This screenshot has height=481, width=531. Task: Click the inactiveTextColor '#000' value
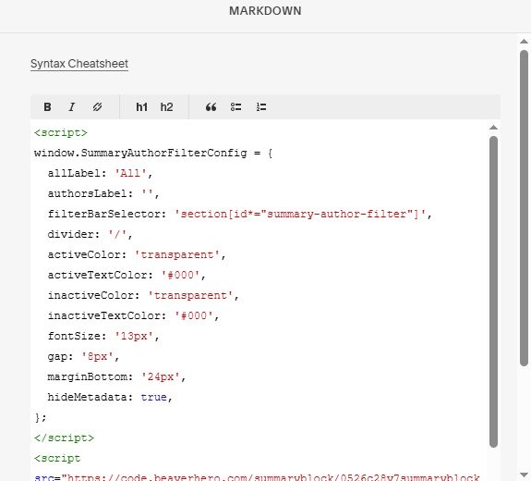point(194,315)
